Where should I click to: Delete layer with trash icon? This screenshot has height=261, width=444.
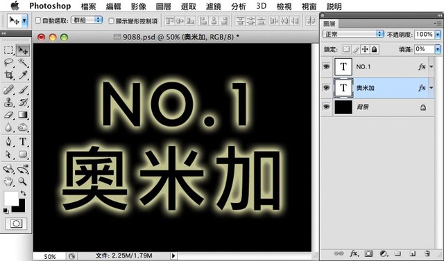point(427,253)
